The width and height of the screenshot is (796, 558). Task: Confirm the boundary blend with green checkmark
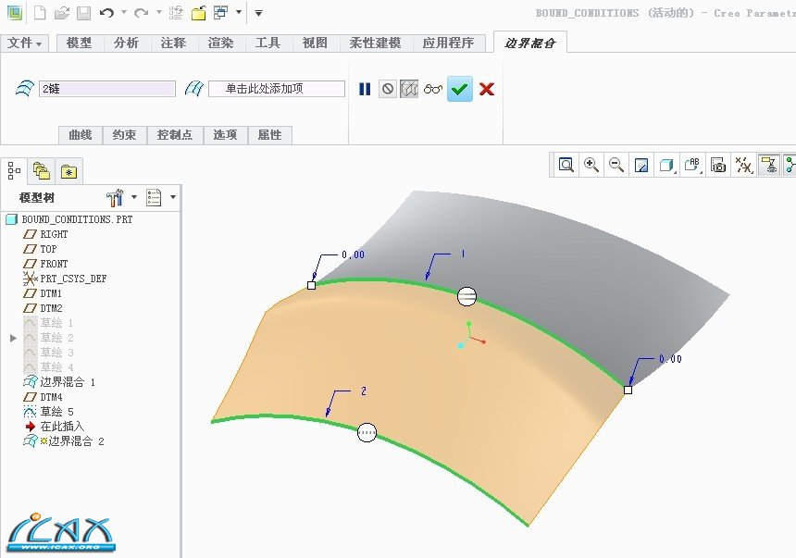pyautogui.click(x=460, y=89)
